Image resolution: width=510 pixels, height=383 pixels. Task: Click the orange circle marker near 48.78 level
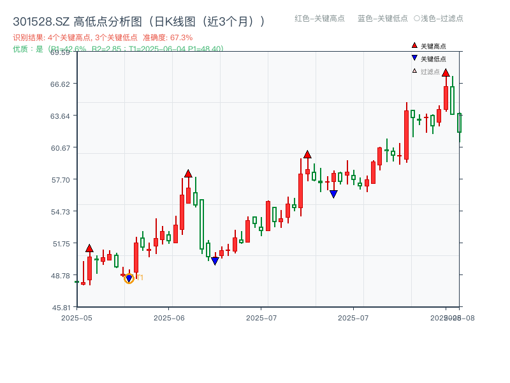(127, 278)
